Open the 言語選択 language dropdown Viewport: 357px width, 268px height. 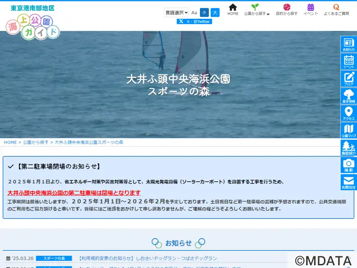176,13
